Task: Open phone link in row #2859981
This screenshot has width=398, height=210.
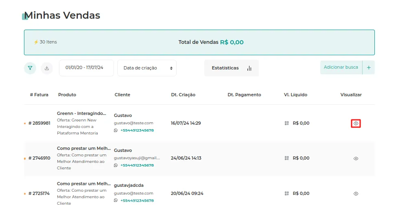Action: (137, 130)
